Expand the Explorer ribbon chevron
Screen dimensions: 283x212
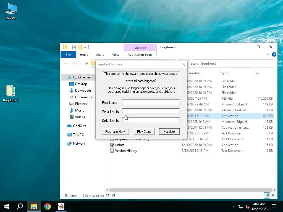[268, 54]
